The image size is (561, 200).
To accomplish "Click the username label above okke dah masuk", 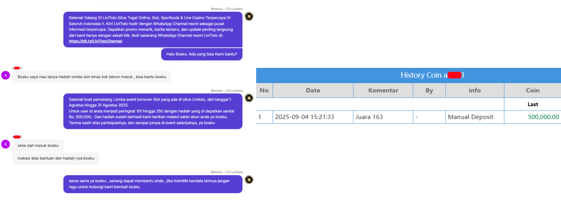I will (x=17, y=137).
